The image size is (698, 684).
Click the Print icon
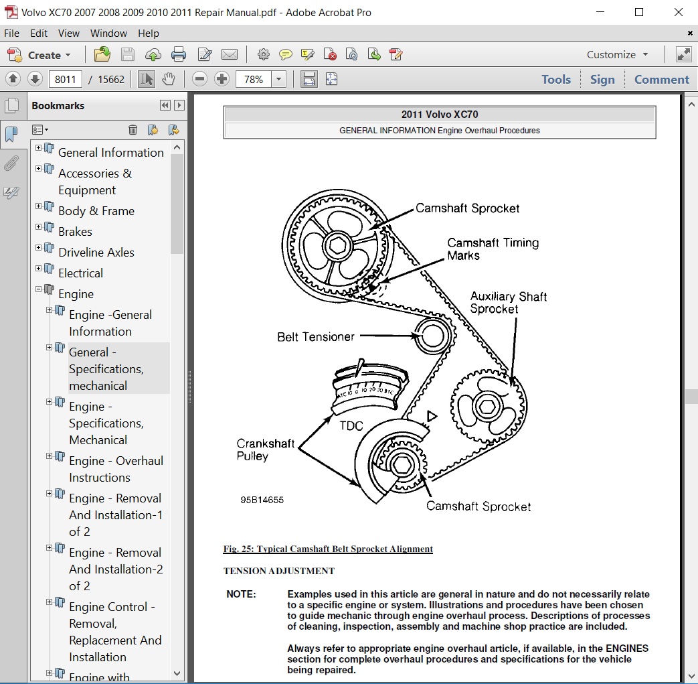click(x=179, y=54)
